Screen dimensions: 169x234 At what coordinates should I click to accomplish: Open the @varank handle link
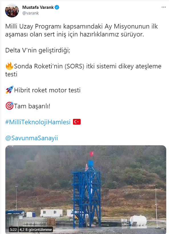tap(30, 13)
